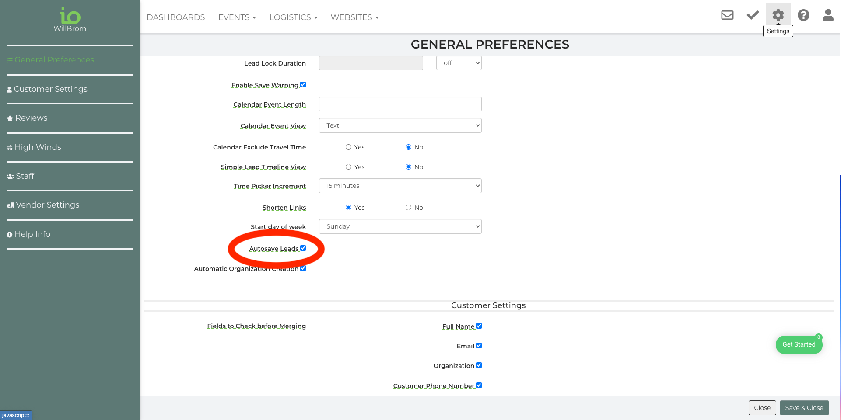This screenshot has height=420, width=841.
Task: Open the Events menu
Action: pyautogui.click(x=237, y=17)
